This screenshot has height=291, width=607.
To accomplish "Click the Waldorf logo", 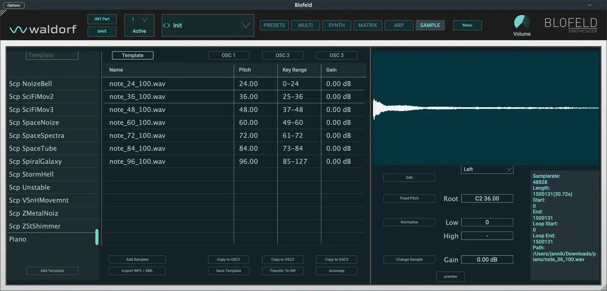I will (43, 29).
